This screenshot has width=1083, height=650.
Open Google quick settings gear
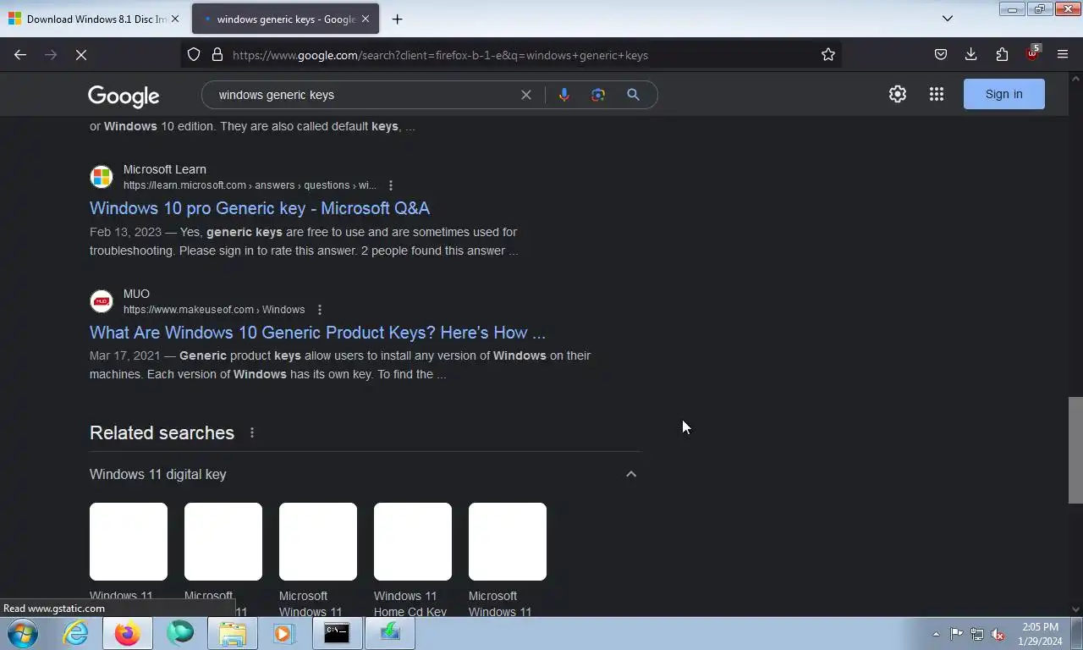coord(898,94)
